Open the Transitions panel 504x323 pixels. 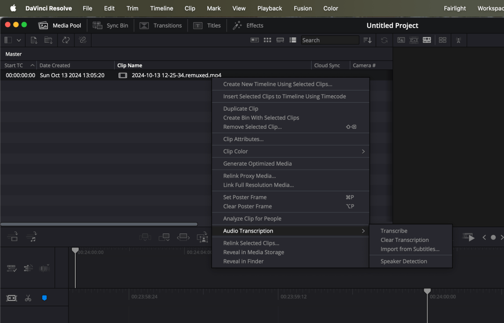tap(161, 26)
